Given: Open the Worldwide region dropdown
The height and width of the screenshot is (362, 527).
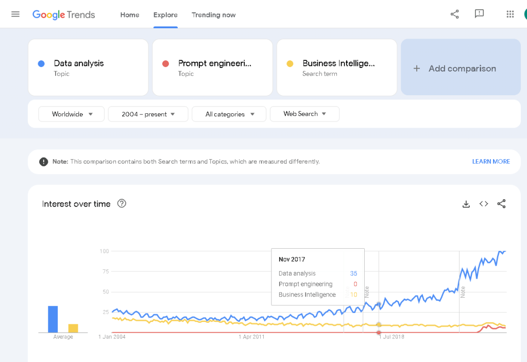Looking at the screenshot, I should point(71,114).
